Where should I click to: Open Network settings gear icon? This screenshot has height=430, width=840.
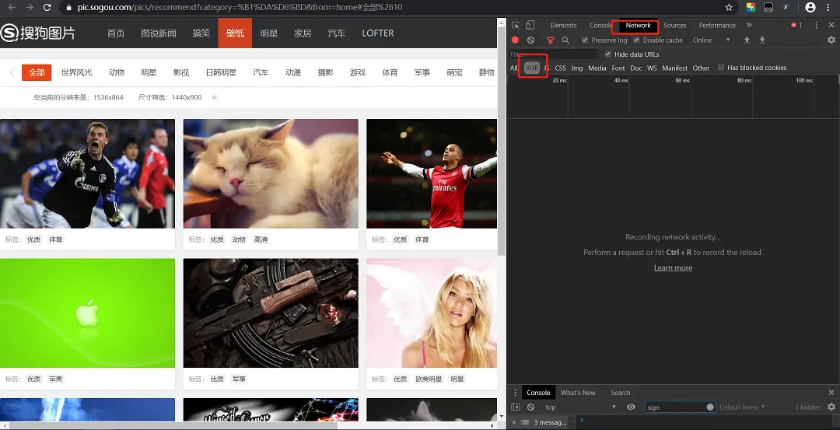(831, 40)
